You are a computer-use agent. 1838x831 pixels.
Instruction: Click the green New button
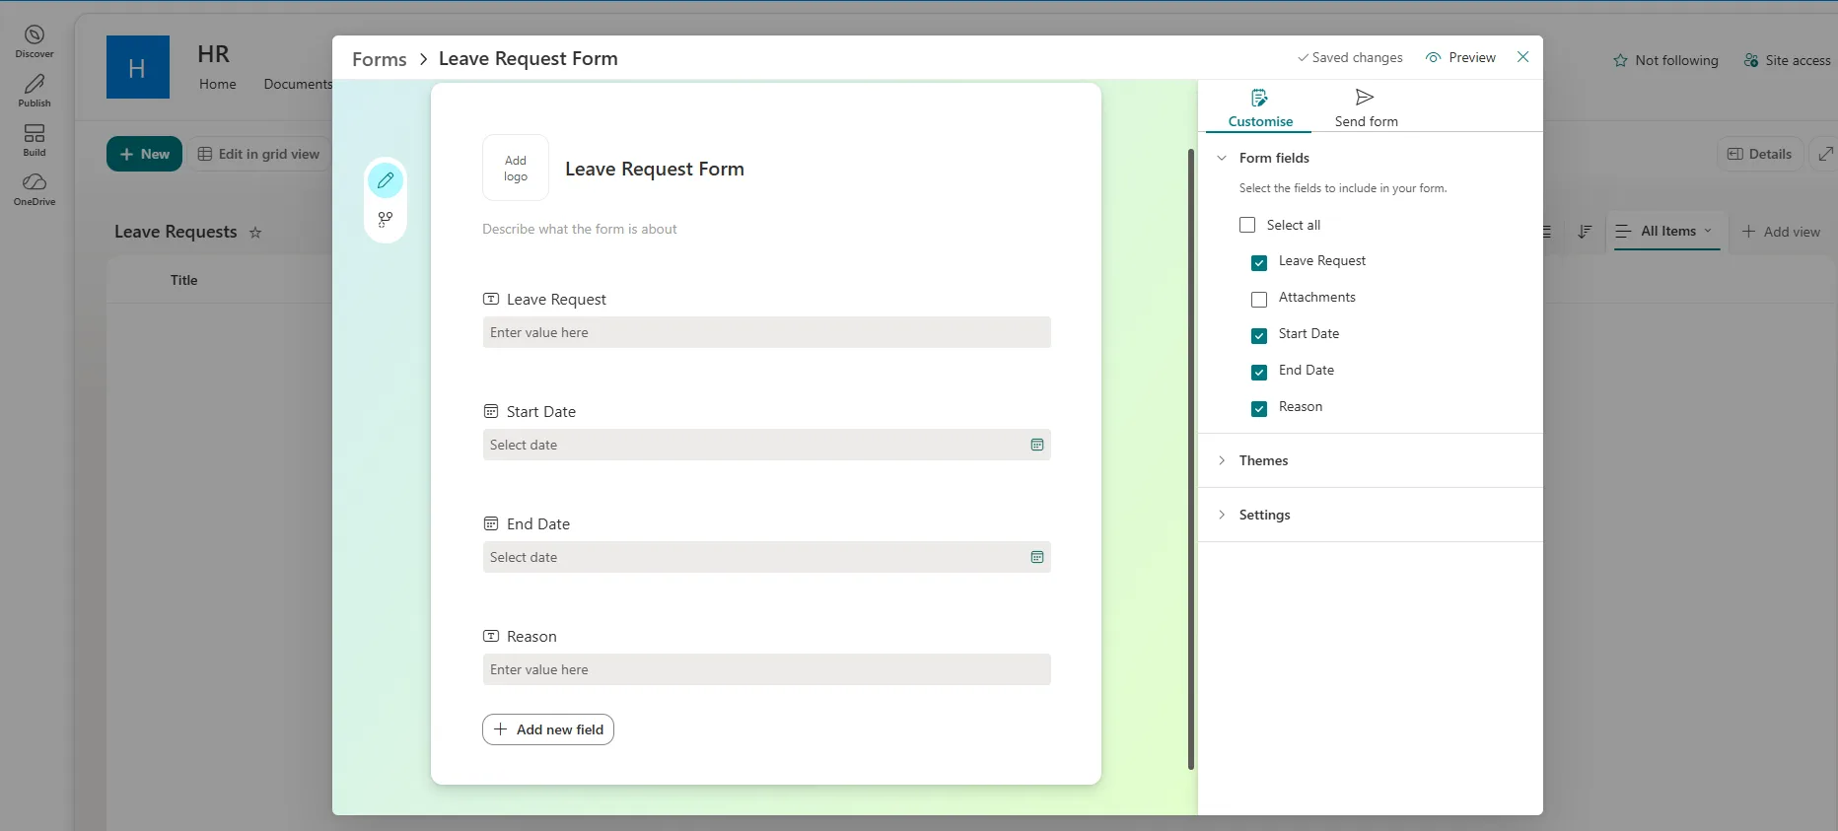coord(144,154)
